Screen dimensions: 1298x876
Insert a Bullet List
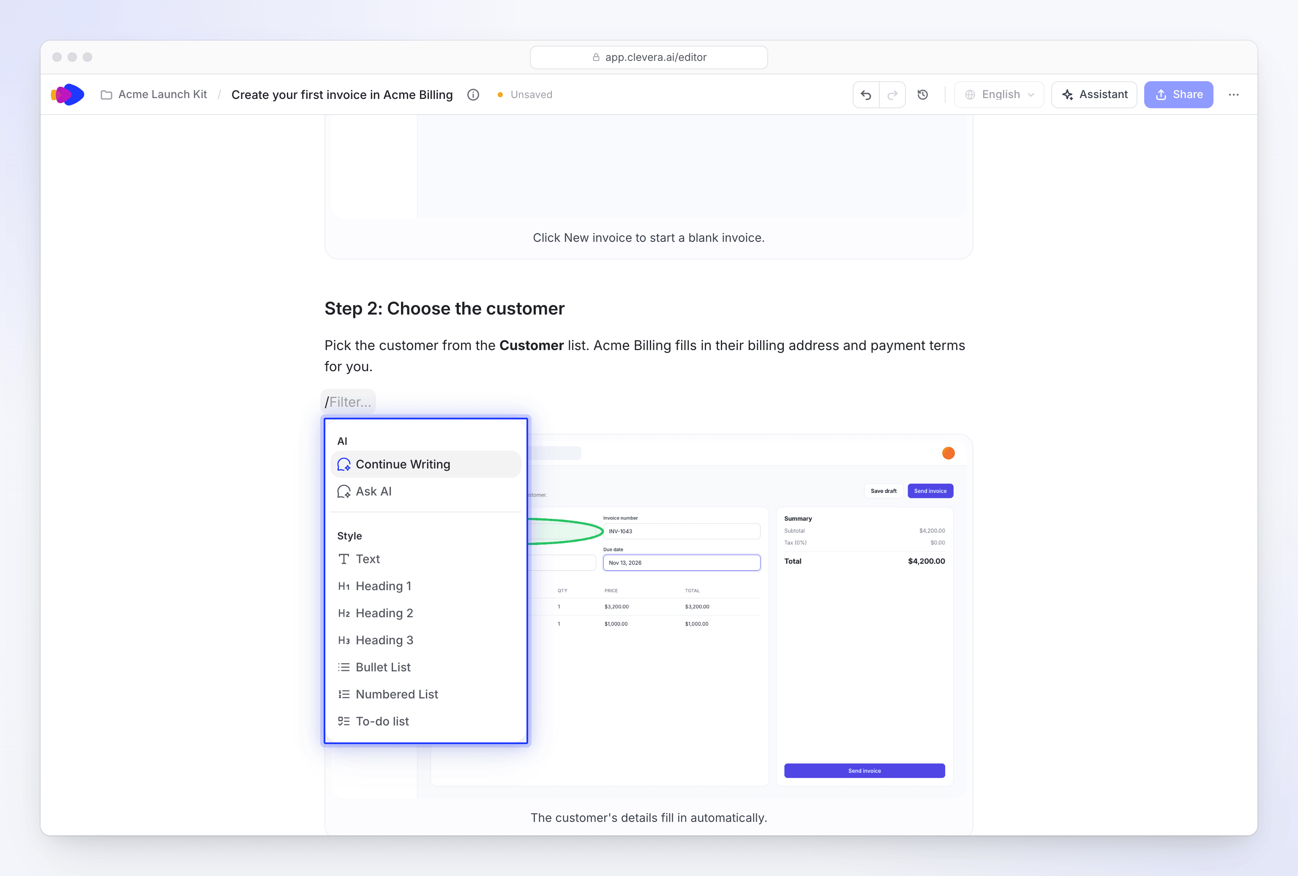pyautogui.click(x=426, y=667)
